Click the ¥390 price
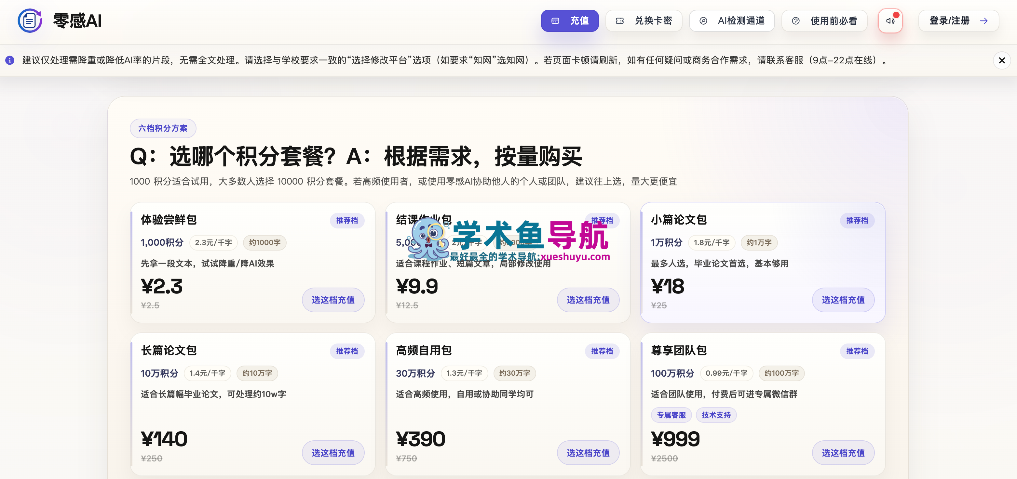Image resolution: width=1017 pixels, height=479 pixels. [421, 439]
